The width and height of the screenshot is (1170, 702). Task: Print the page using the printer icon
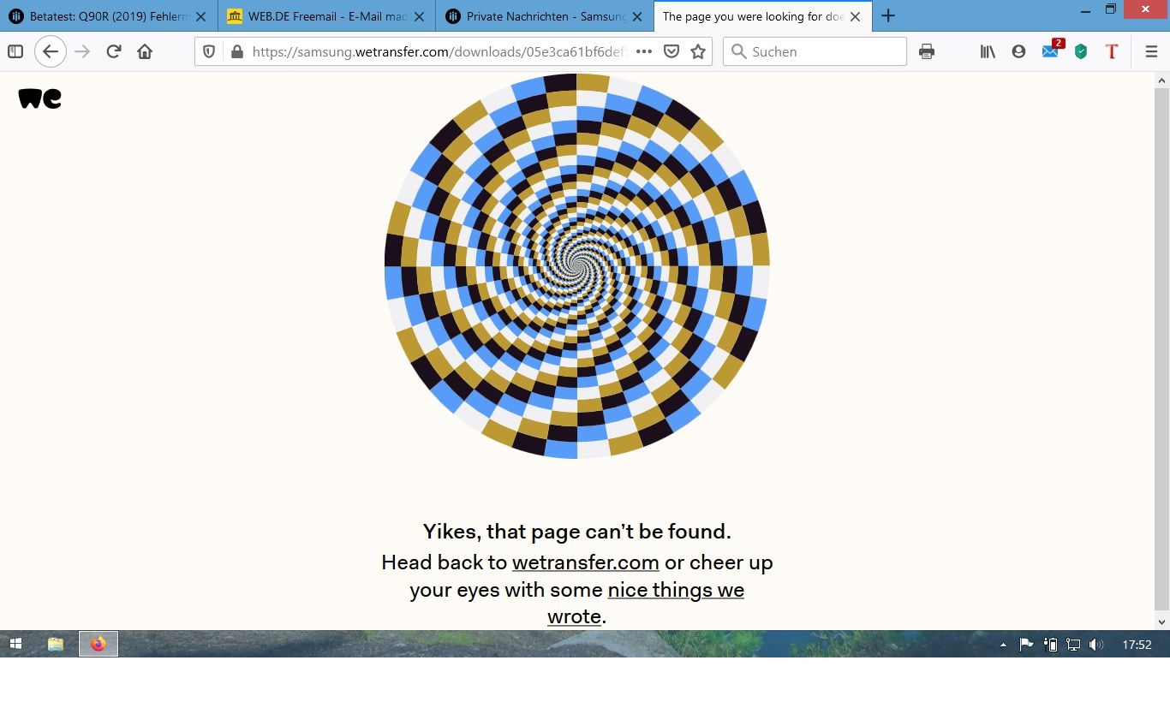coord(926,51)
